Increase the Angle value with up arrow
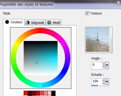Viewport: 121px width, 96px height. pyautogui.click(x=104, y=64)
